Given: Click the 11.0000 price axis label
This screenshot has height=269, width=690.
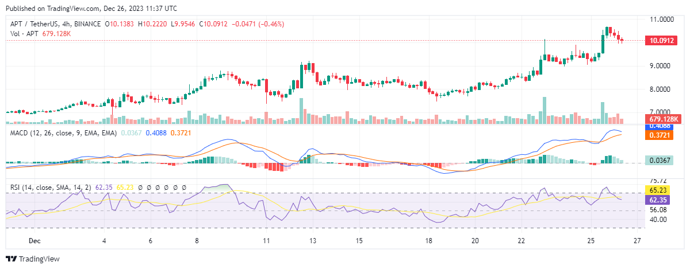Looking at the screenshot, I should (662, 19).
